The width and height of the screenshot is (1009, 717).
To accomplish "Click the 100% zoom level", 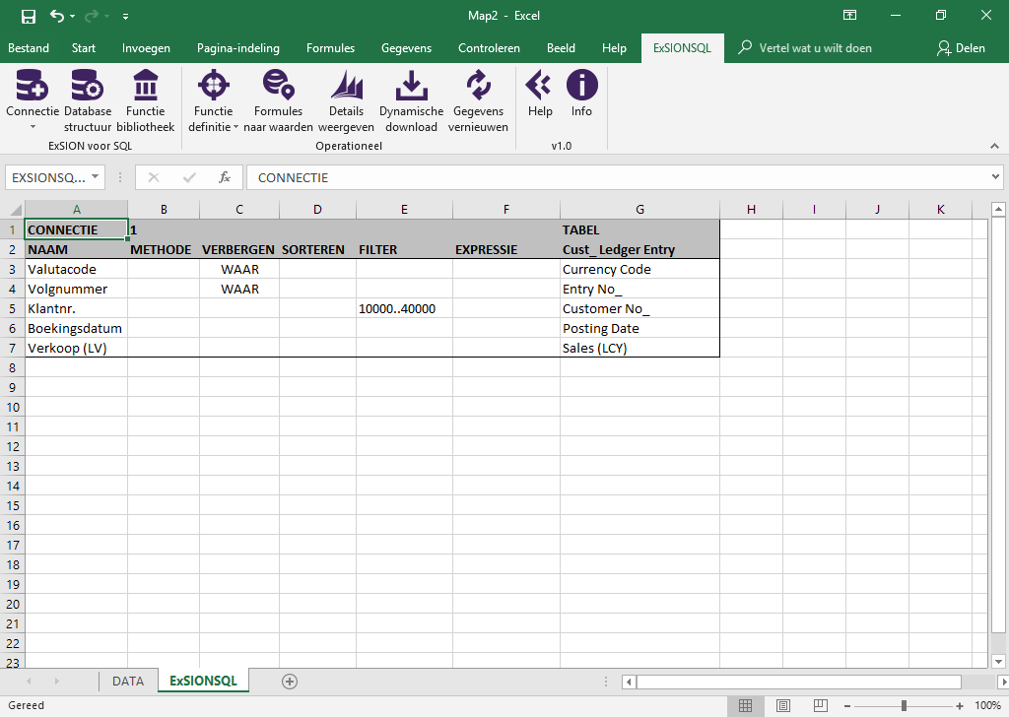I will 987,705.
